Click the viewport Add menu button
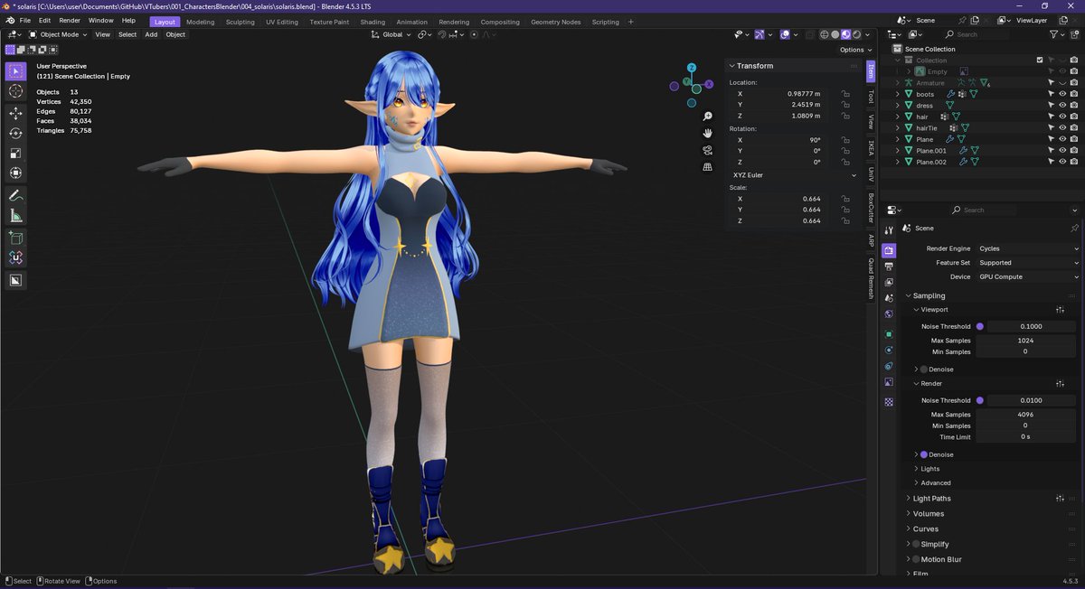The width and height of the screenshot is (1085, 589). point(151,34)
